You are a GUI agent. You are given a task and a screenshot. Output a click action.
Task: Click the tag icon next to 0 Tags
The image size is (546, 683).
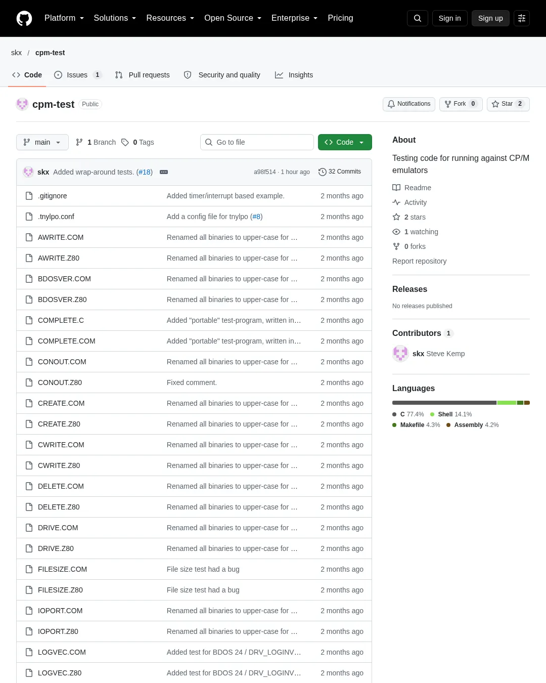pos(125,142)
